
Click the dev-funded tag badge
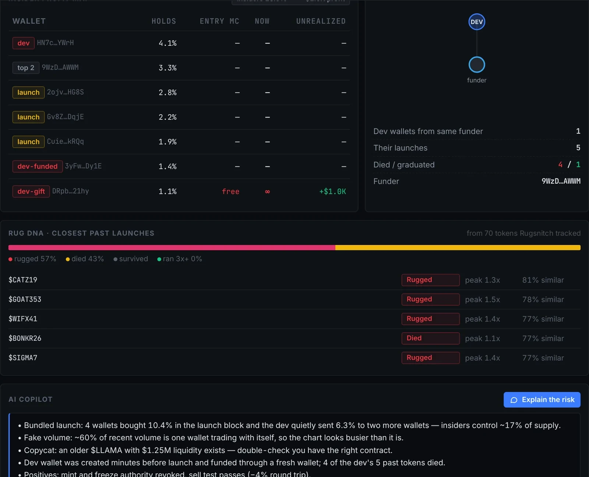point(38,166)
